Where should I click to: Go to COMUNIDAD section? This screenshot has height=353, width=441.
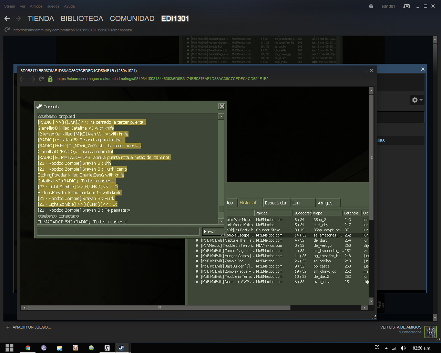[132, 19]
